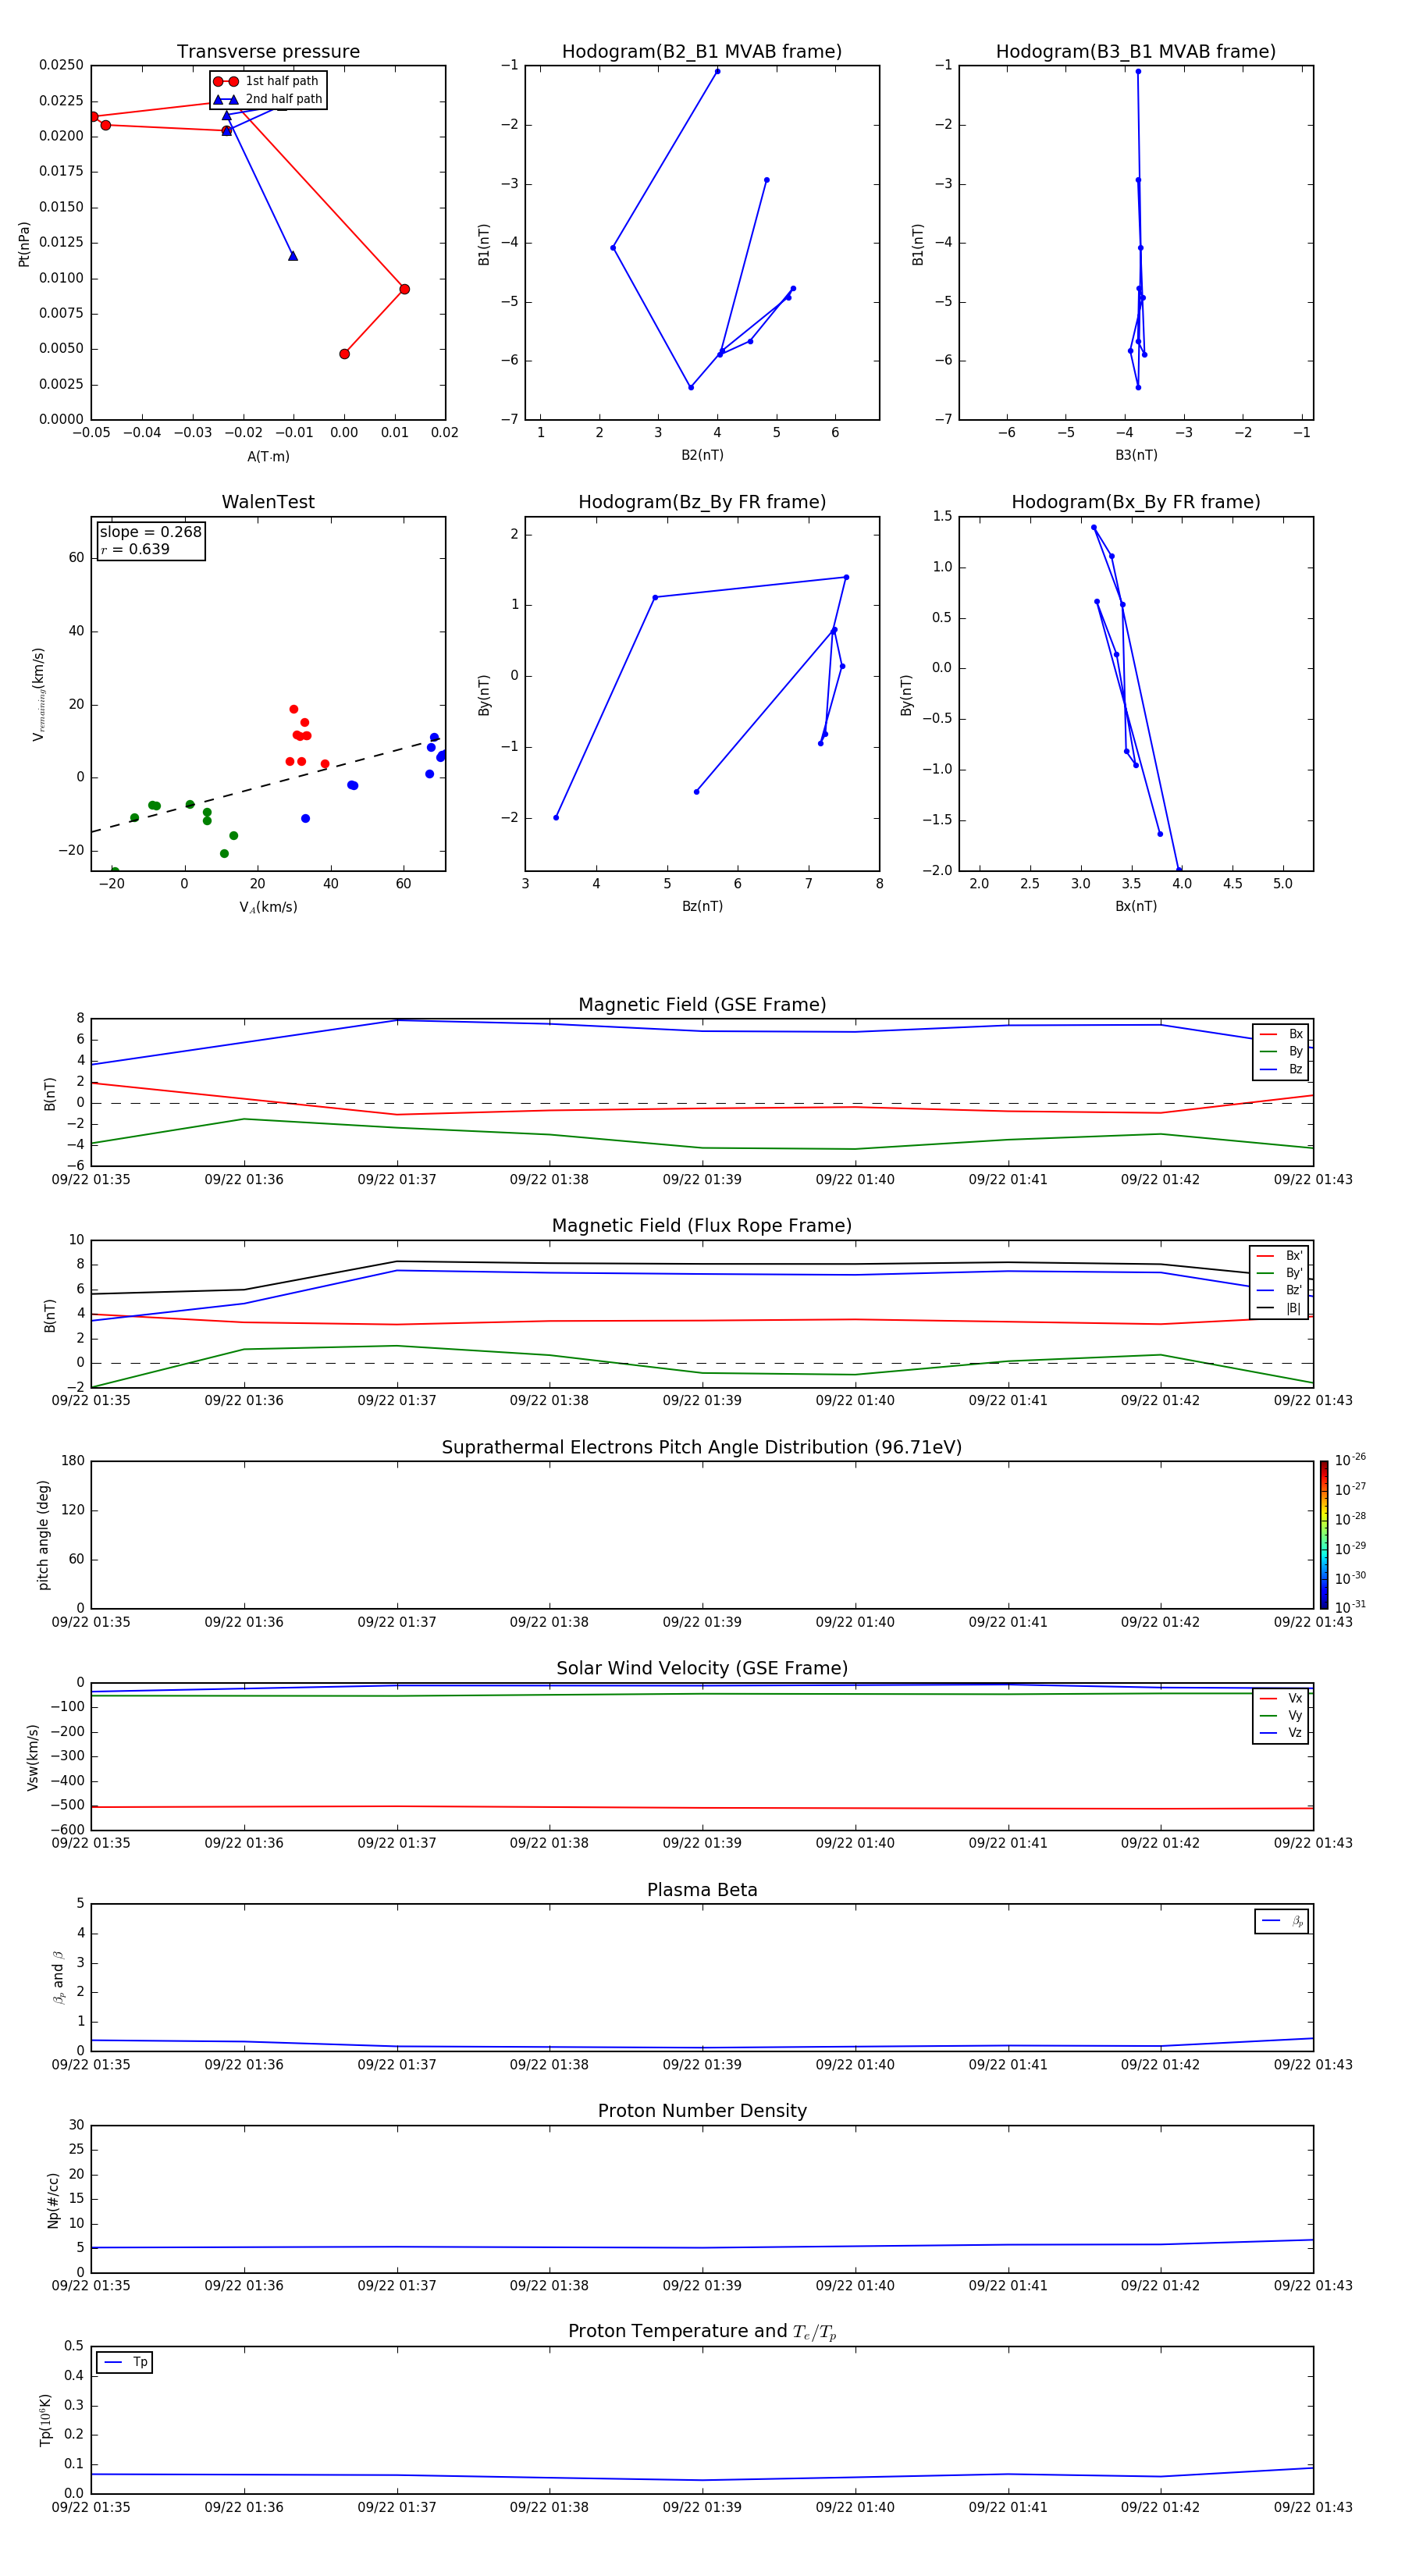Screen dimensions: 1405x2576
Task: Select the 'Pt(nPa)' y-axis label
Action: click(24, 243)
